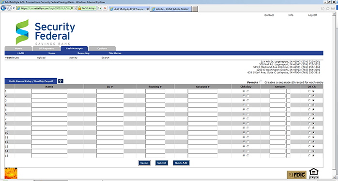
Task: Select Chk radio button in row 3
Action: (244, 100)
